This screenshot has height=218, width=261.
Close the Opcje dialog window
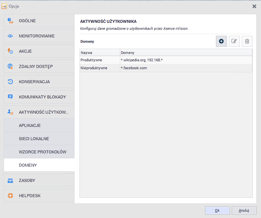tap(254, 6)
